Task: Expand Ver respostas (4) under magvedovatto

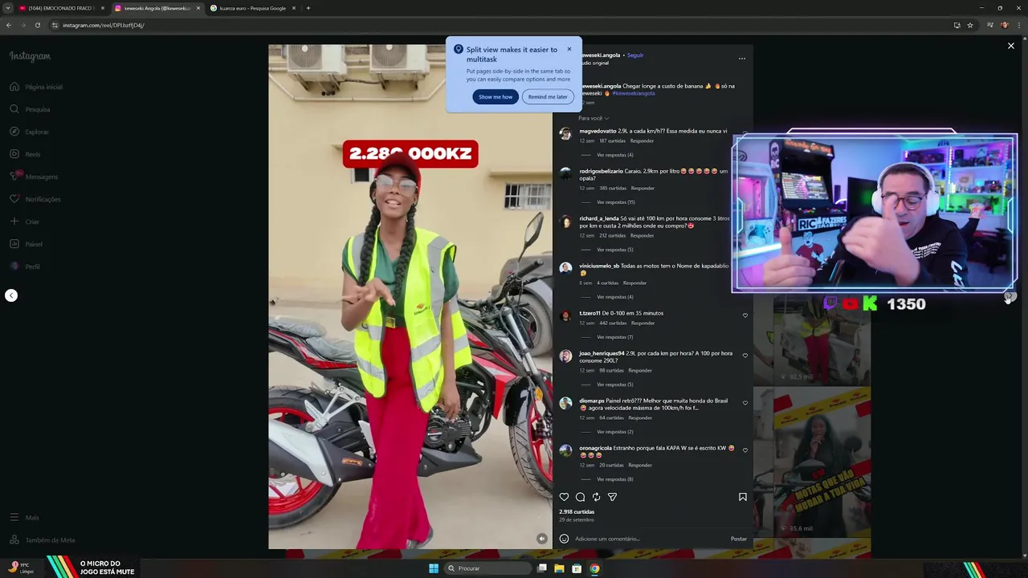Action: (614, 155)
